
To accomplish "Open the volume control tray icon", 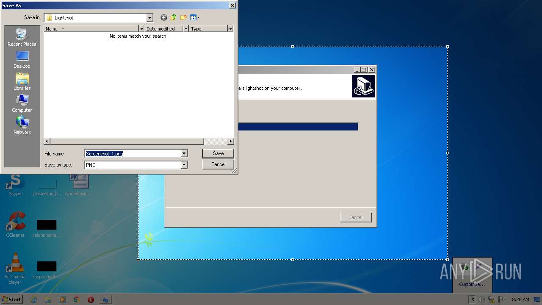I will [481, 299].
